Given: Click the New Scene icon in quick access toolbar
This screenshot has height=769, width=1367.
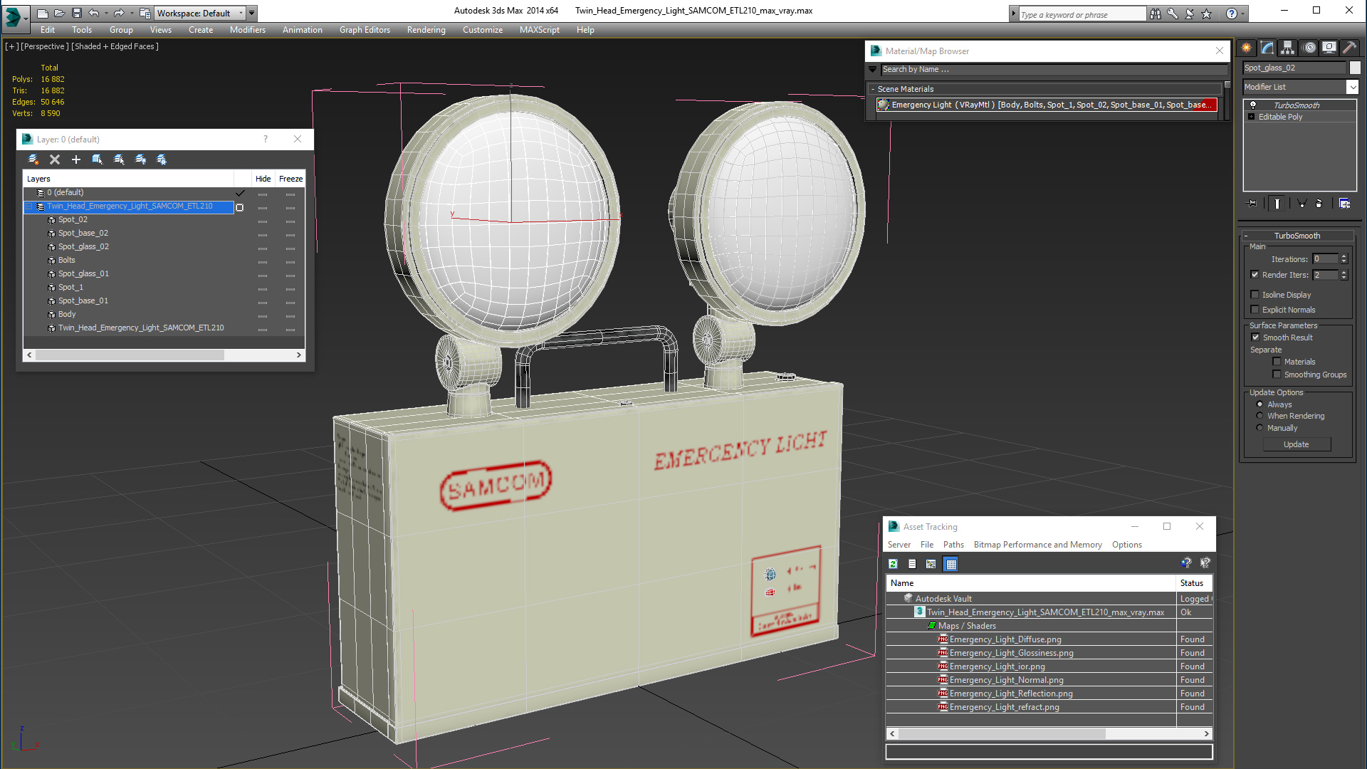Looking at the screenshot, I should (43, 13).
